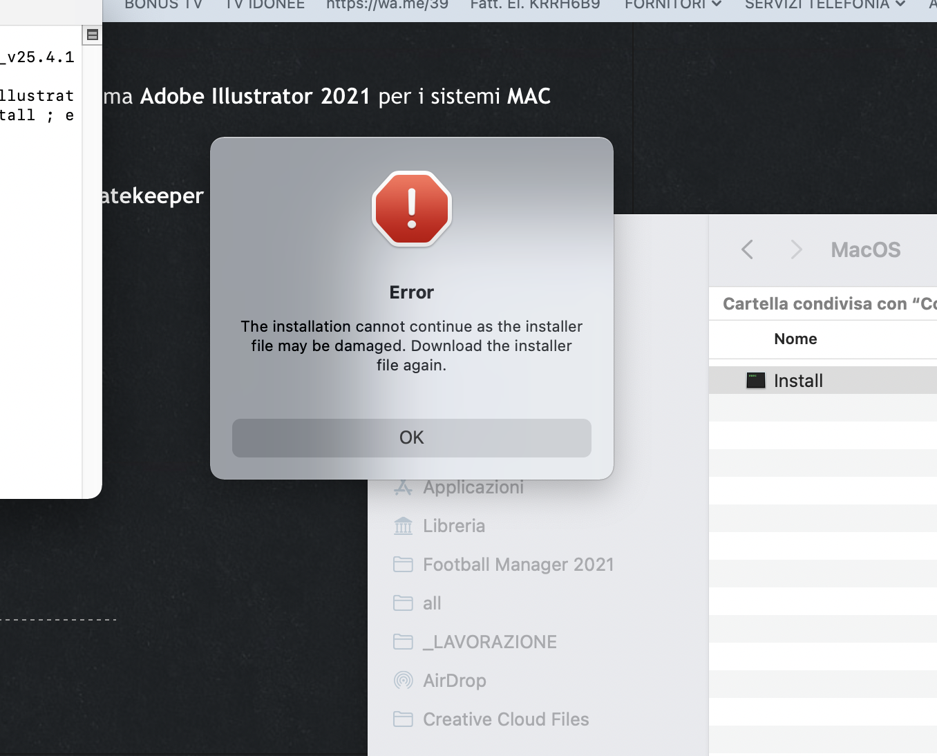This screenshot has width=937, height=756.
Task: Click the Nome column header
Action: point(795,339)
